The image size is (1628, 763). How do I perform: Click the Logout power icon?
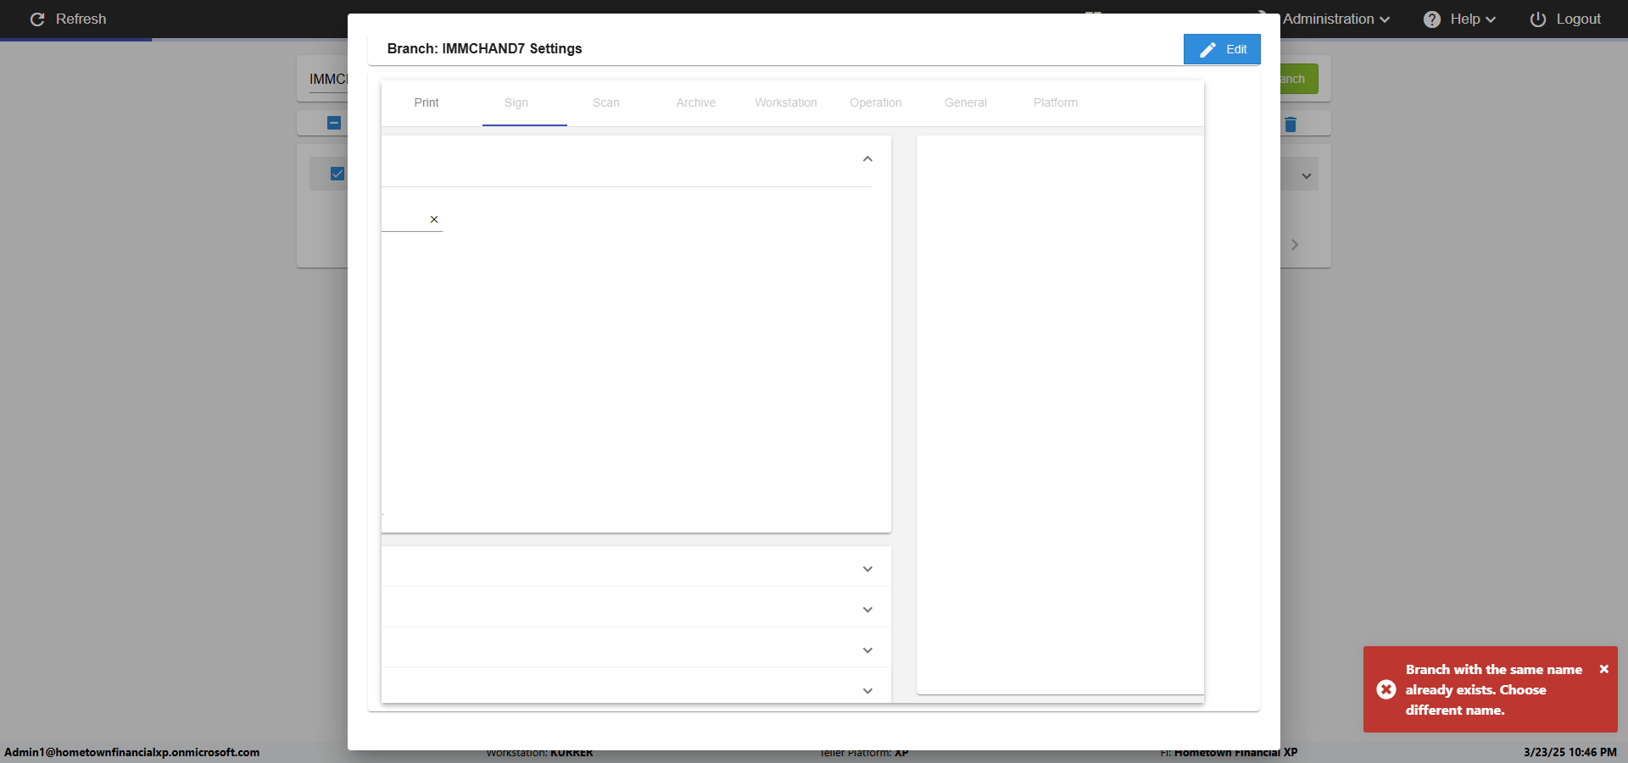[x=1538, y=19]
